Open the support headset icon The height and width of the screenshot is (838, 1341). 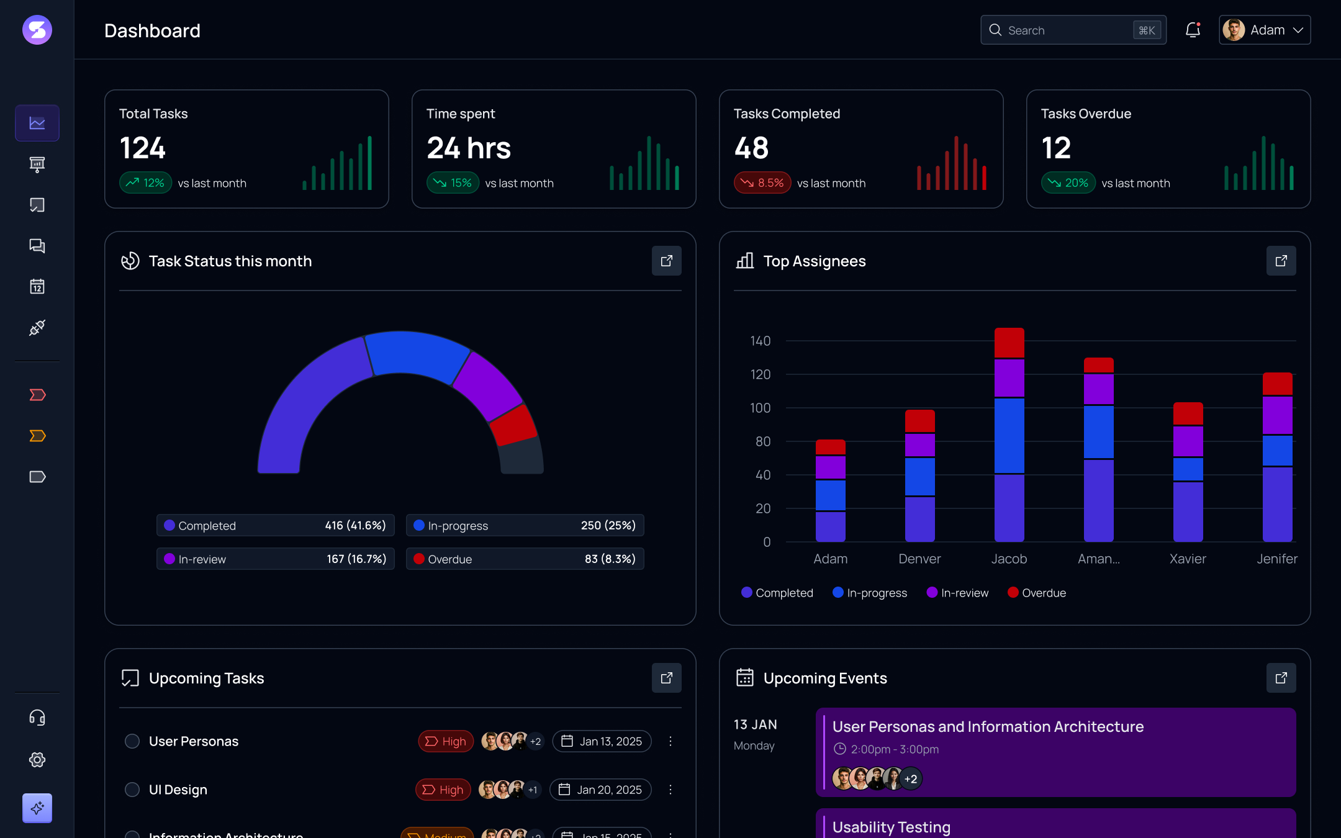coord(37,718)
